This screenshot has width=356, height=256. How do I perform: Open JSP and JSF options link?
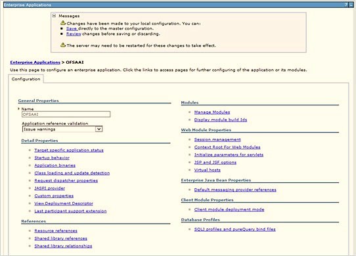215,163
